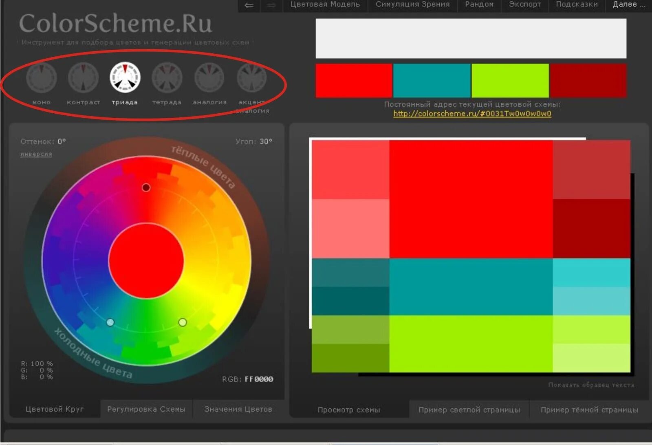Open the Значения Цветов tab
Screen dimensions: 652x445
[x=238, y=409]
